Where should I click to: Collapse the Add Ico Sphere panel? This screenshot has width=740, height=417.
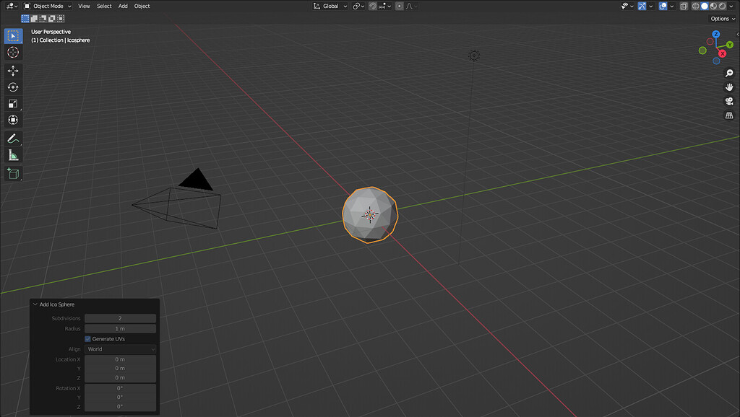(x=36, y=304)
